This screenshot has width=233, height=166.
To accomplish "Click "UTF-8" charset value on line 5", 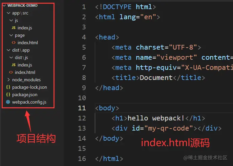I will tap(183, 47).
